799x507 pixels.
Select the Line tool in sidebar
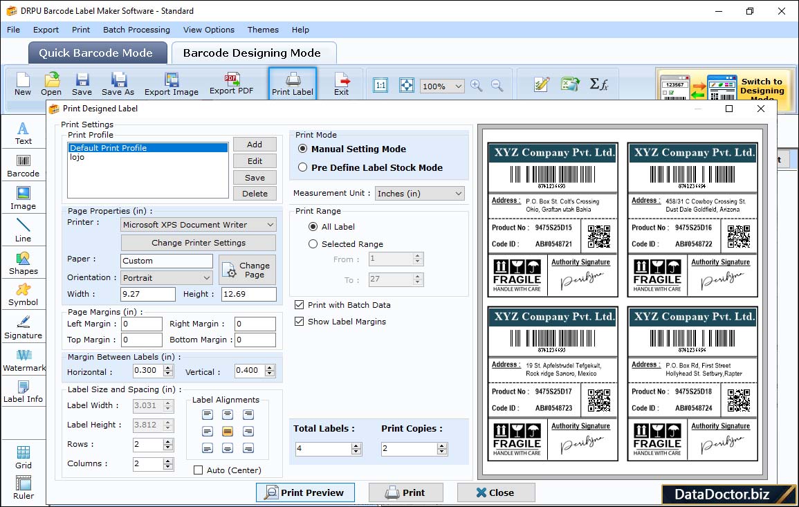point(23,231)
